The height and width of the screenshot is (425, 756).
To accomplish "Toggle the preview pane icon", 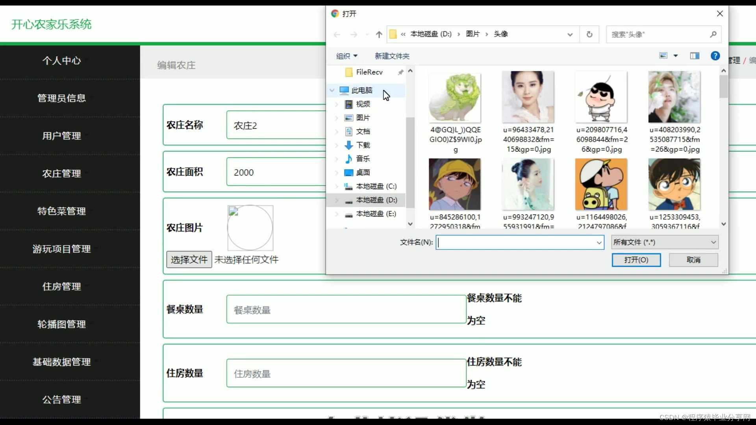I will coord(695,56).
